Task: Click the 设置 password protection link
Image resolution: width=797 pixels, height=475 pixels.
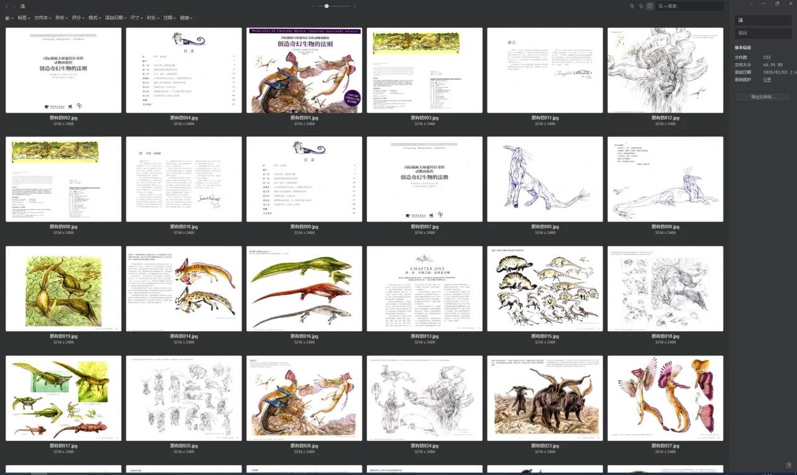Action: point(767,80)
